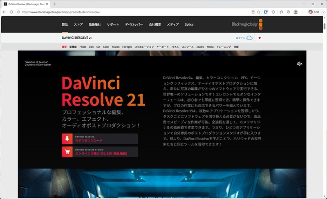Click the DaVinci Resolve 21 heading
Image resolution: width=327 pixels, height=199 pixels.
tap(103, 91)
